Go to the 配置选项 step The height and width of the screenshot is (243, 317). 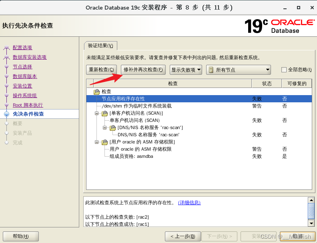click(x=22, y=48)
